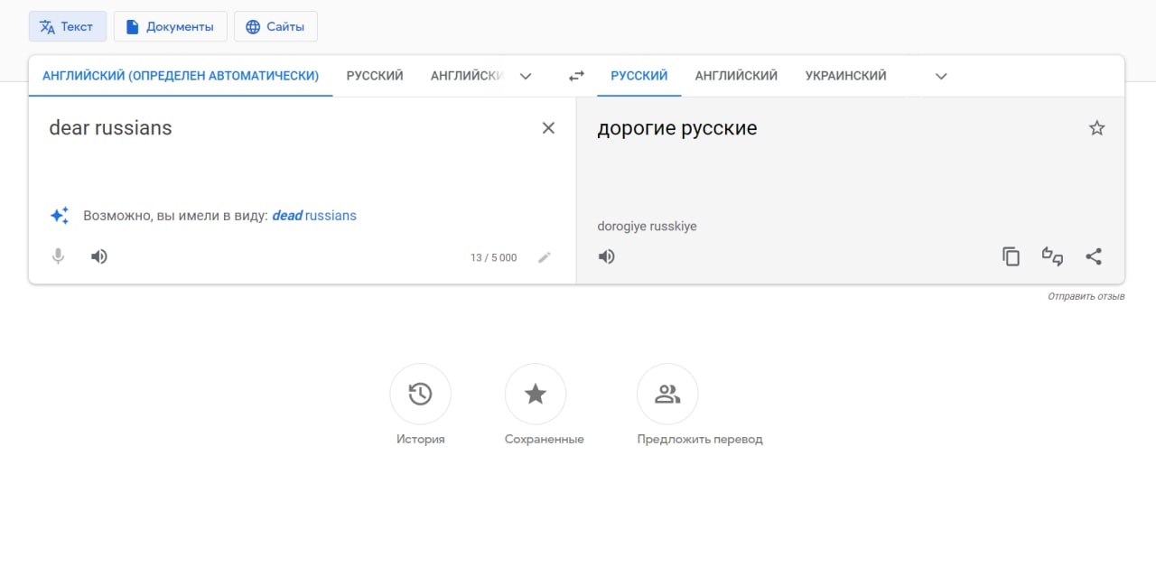The image size is (1156, 567).
Task: Share the translation
Action: pyautogui.click(x=1094, y=256)
